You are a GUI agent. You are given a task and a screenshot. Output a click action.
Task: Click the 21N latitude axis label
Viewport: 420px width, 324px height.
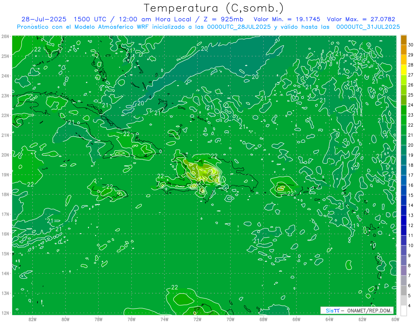point(5,135)
